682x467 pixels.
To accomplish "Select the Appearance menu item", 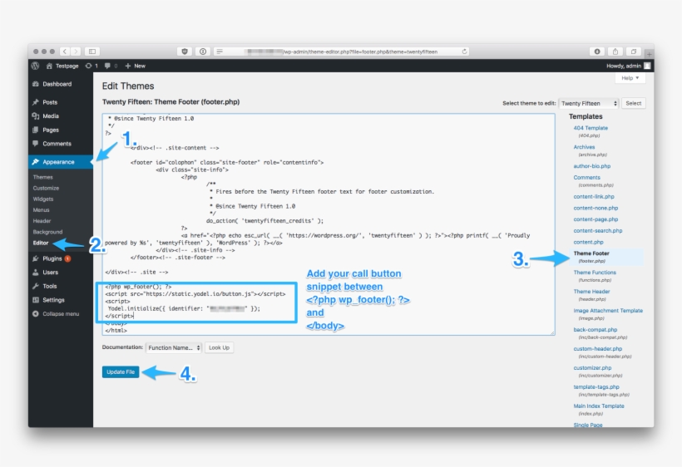I will (61, 161).
